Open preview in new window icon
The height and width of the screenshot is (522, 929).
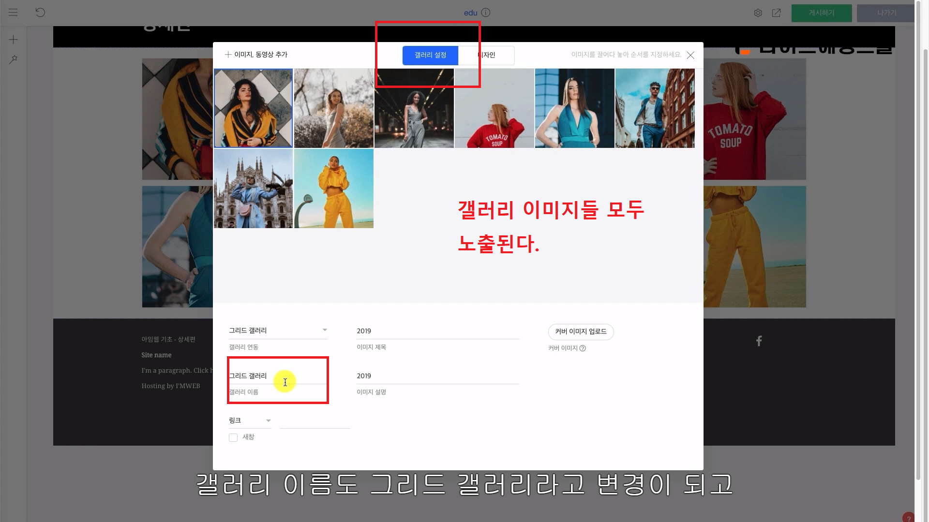click(776, 13)
